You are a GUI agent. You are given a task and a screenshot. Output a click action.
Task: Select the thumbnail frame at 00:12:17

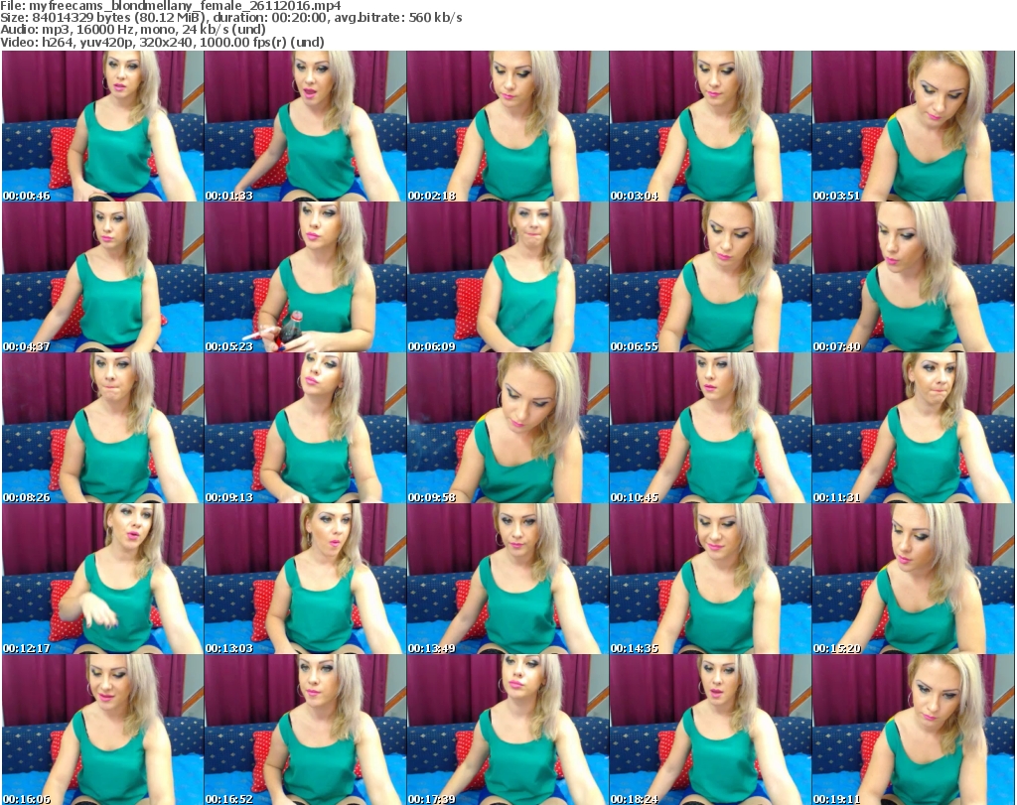coord(102,580)
